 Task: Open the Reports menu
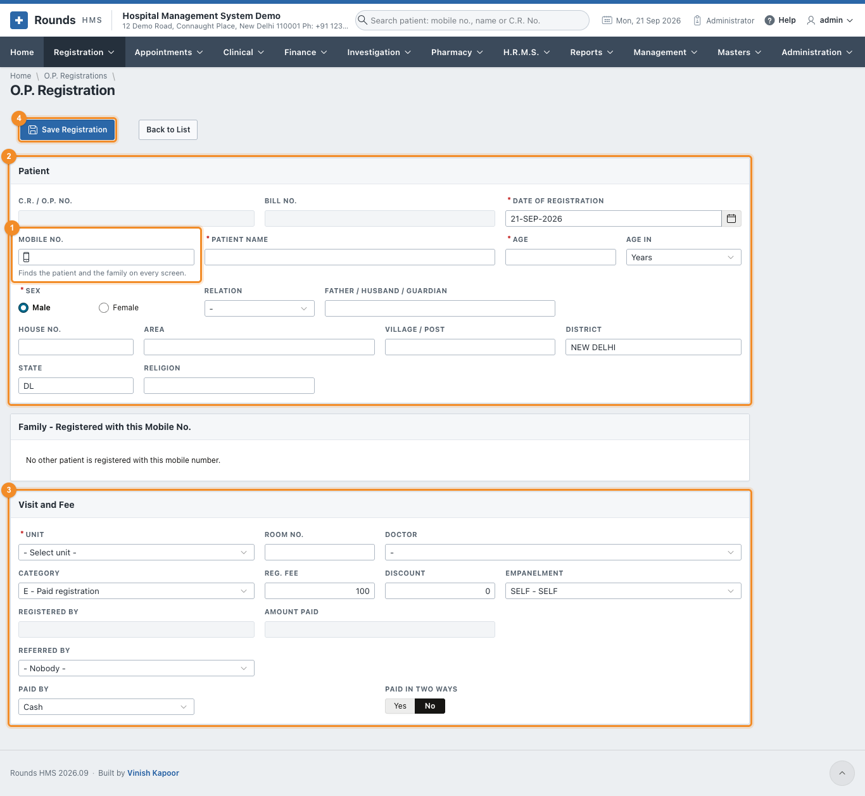tap(592, 52)
